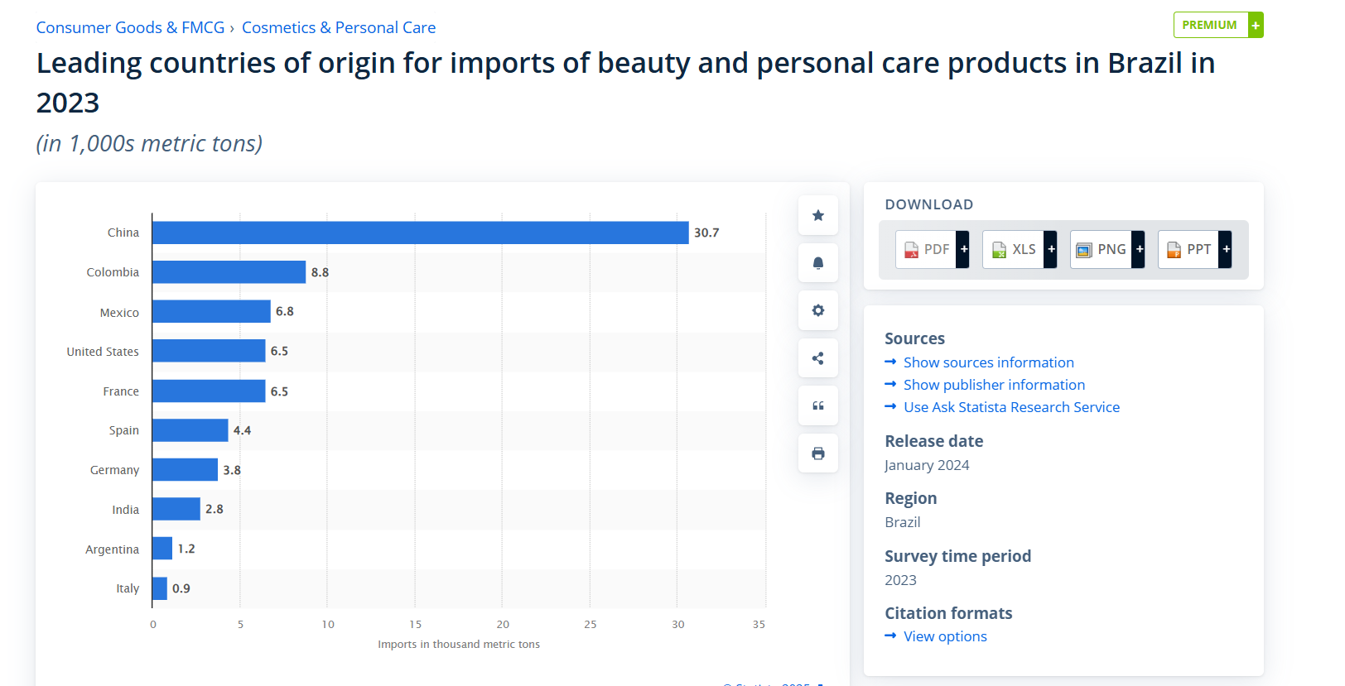Open chart settings gear icon
Image resolution: width=1345 pixels, height=686 pixels.
(x=817, y=310)
